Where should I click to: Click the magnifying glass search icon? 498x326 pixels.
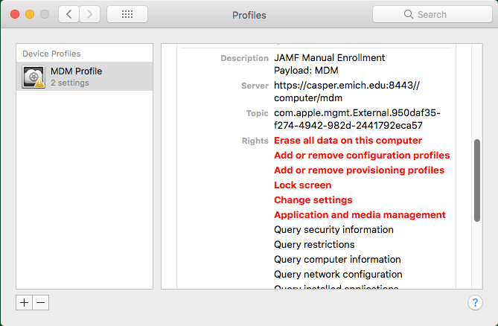409,14
